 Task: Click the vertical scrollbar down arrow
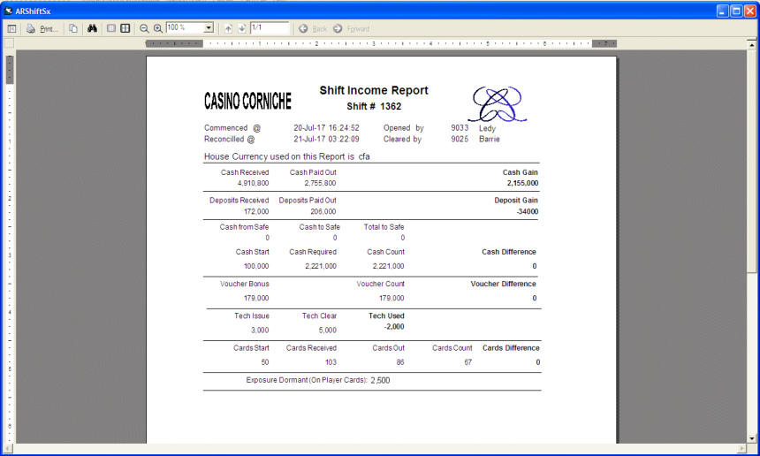pos(752,437)
